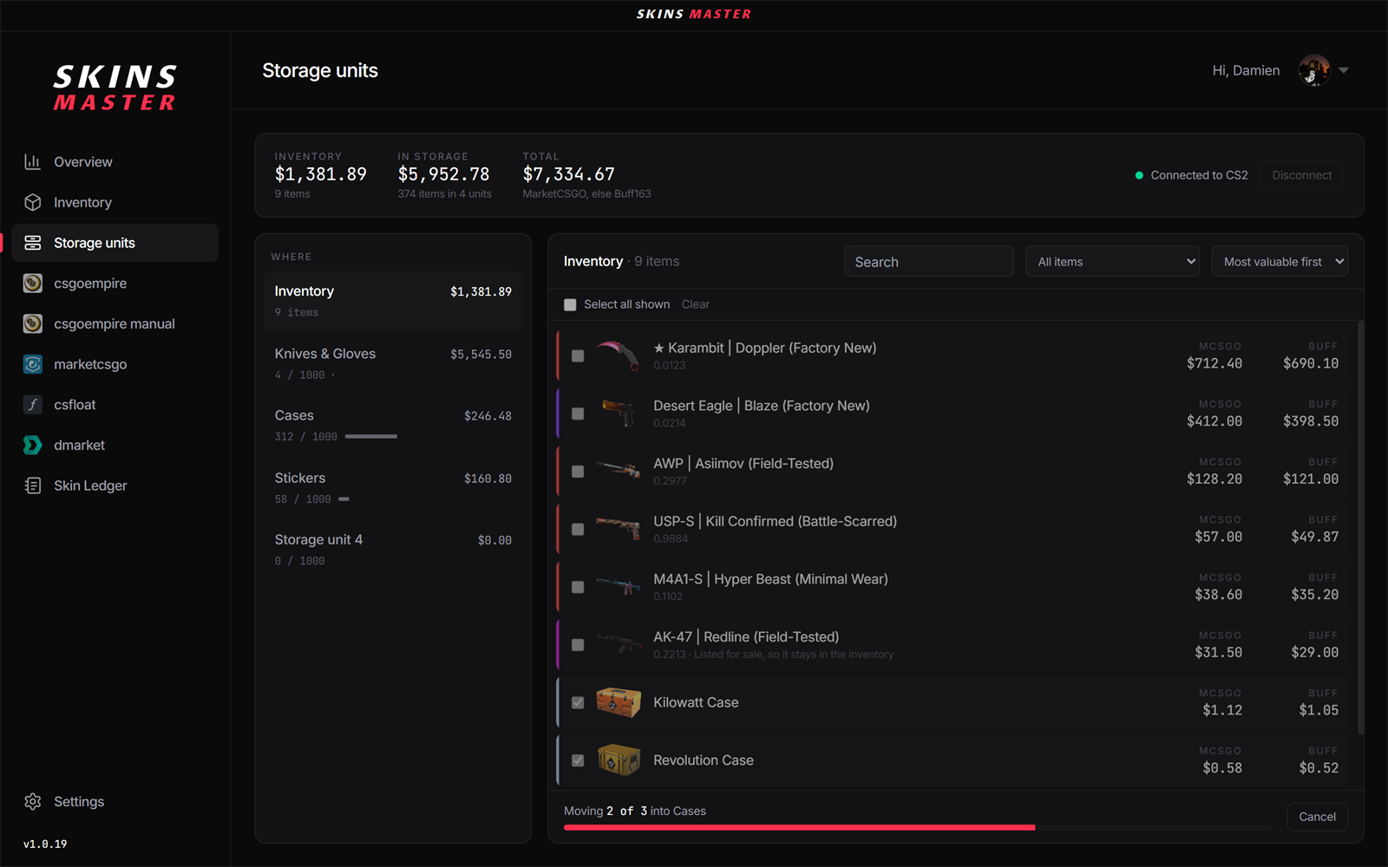Tick the USP-S Kill Confirmed checkbox

tap(578, 530)
